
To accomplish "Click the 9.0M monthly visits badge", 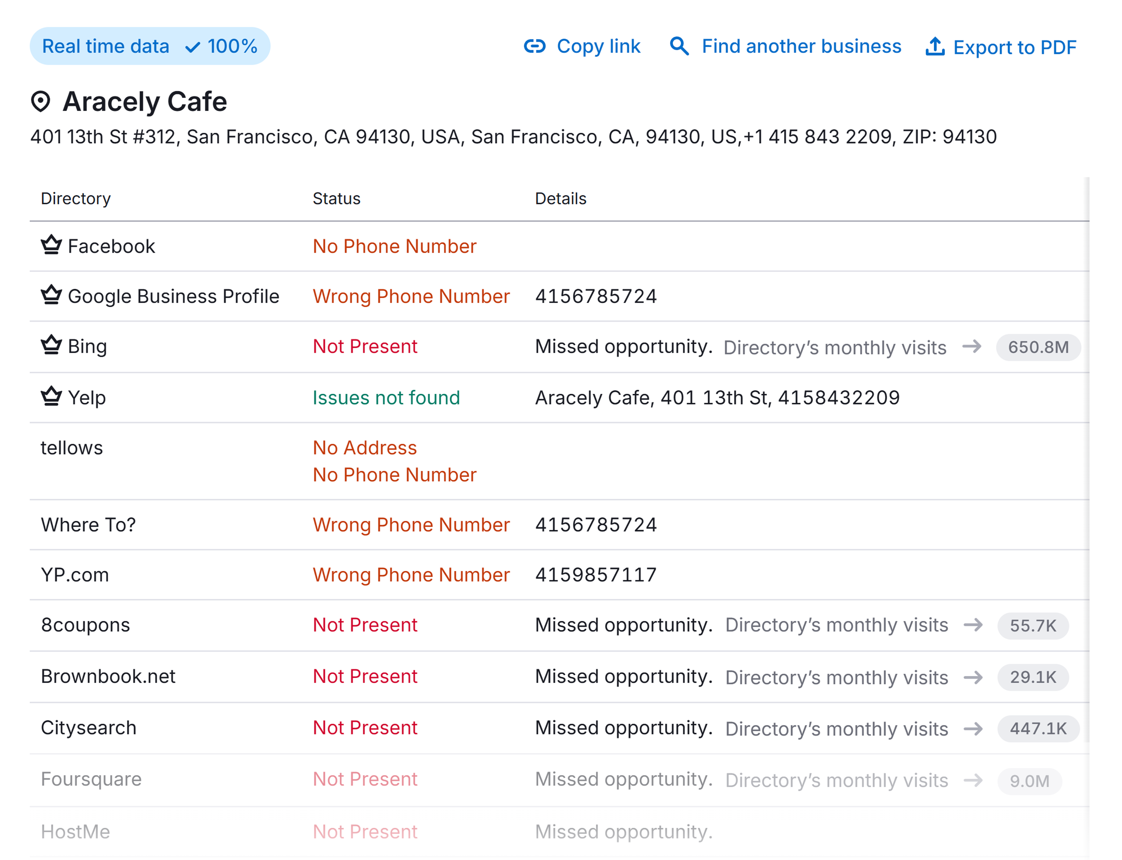I will [1029, 781].
